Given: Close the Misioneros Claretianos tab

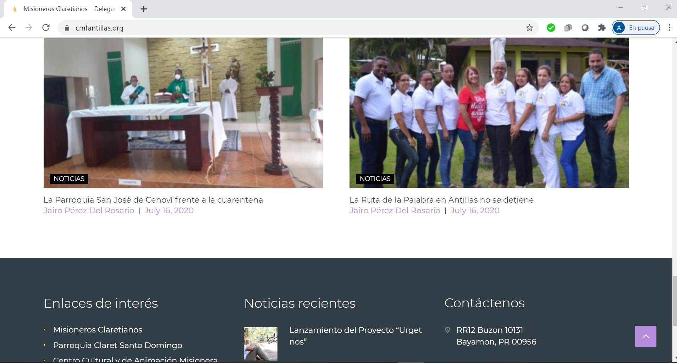Looking at the screenshot, I should click(x=123, y=9).
